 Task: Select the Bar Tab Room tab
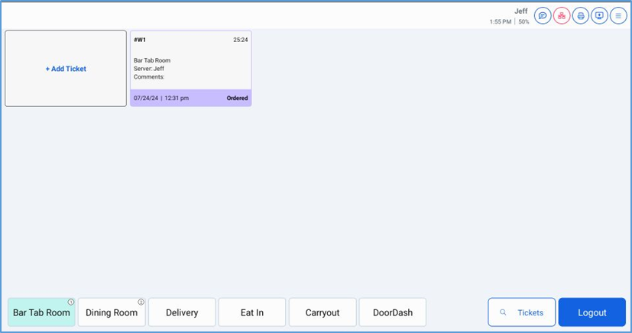click(x=41, y=312)
